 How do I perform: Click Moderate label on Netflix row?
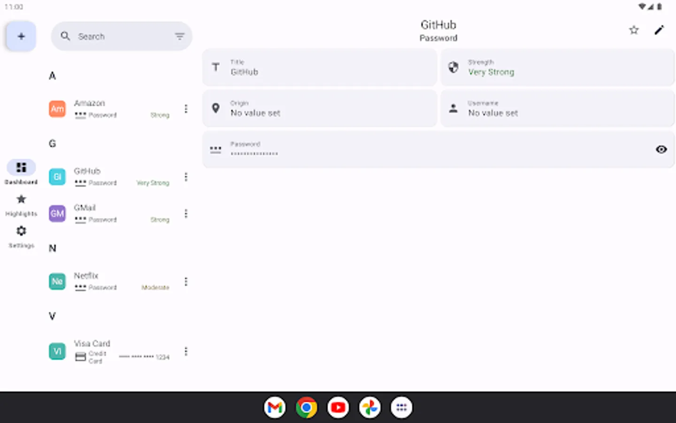155,287
